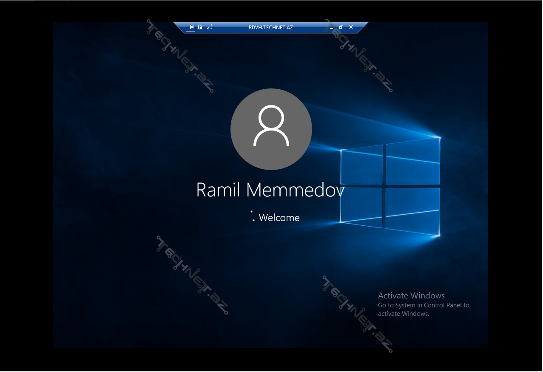Click the center of the Windows logo wallpaper
This screenshot has width=543, height=372.
(385, 186)
